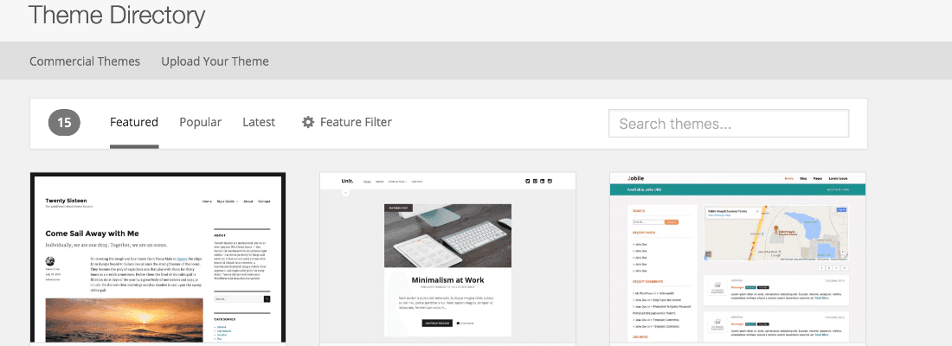952x346 pixels.
Task: Click the Search themes input field
Action: pos(729,123)
